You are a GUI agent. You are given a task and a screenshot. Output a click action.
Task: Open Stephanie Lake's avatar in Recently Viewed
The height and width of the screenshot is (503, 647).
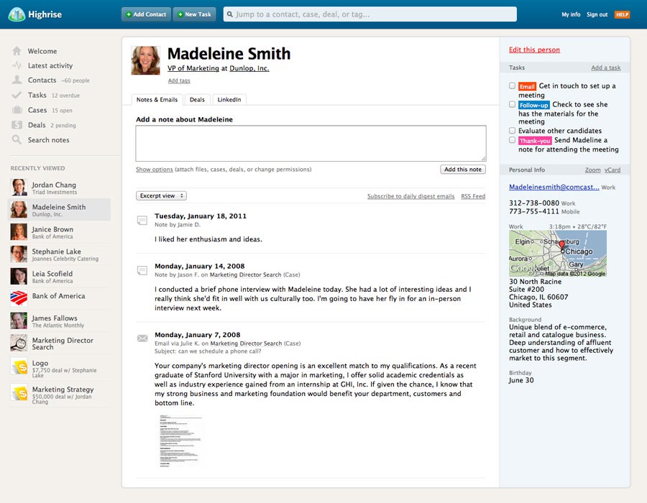coord(19,254)
